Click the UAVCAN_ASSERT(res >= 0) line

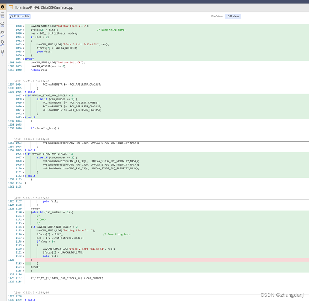(49, 66)
